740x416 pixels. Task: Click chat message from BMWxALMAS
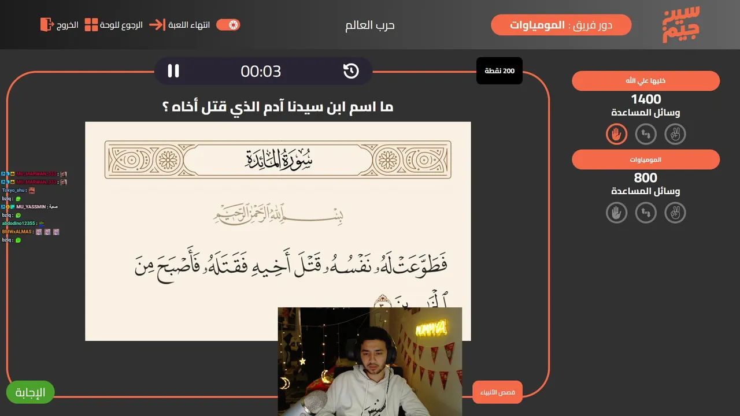pos(31,232)
